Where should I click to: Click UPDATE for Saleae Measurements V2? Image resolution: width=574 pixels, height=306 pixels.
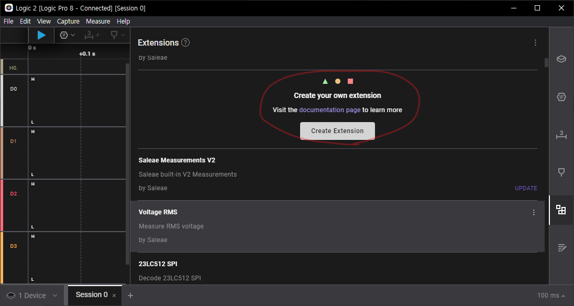pyautogui.click(x=526, y=188)
